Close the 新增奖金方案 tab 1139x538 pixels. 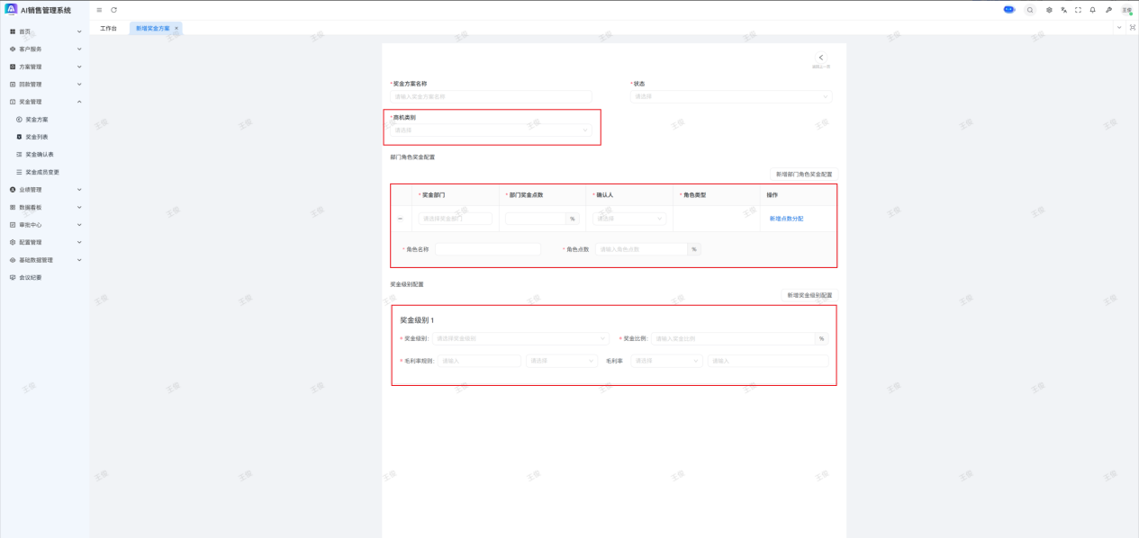point(176,28)
